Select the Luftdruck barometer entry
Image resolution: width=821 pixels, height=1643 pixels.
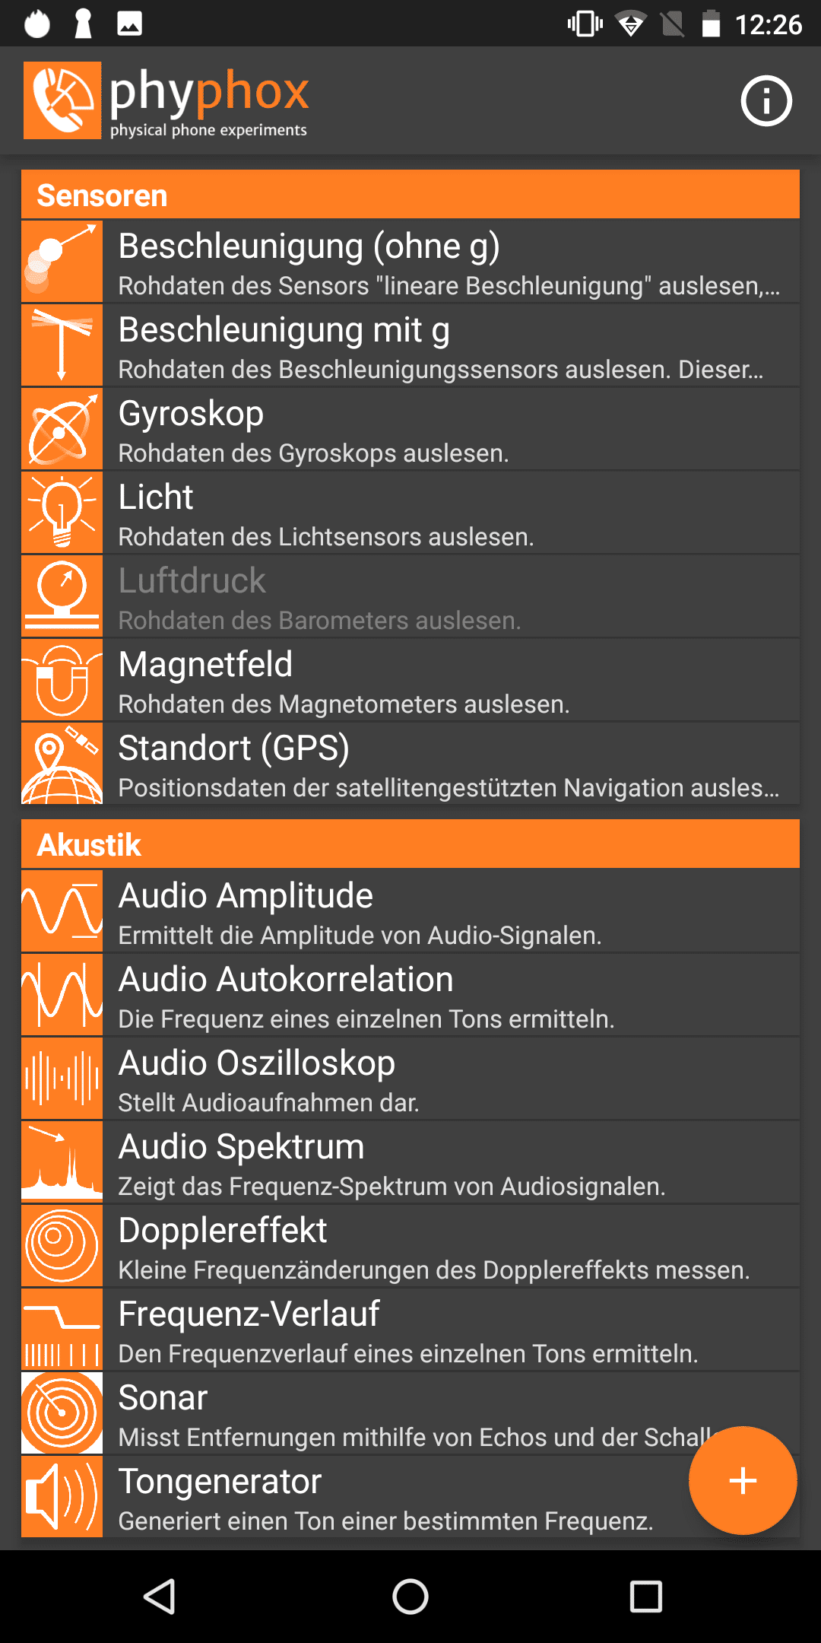pos(410,596)
